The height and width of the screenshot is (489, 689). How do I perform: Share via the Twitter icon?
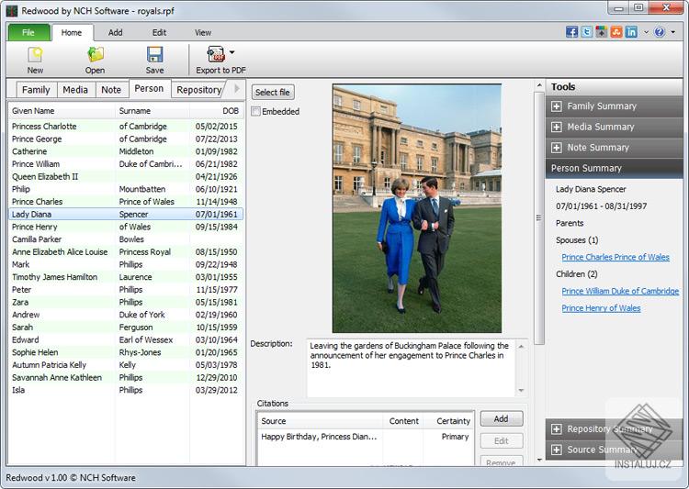(x=587, y=32)
